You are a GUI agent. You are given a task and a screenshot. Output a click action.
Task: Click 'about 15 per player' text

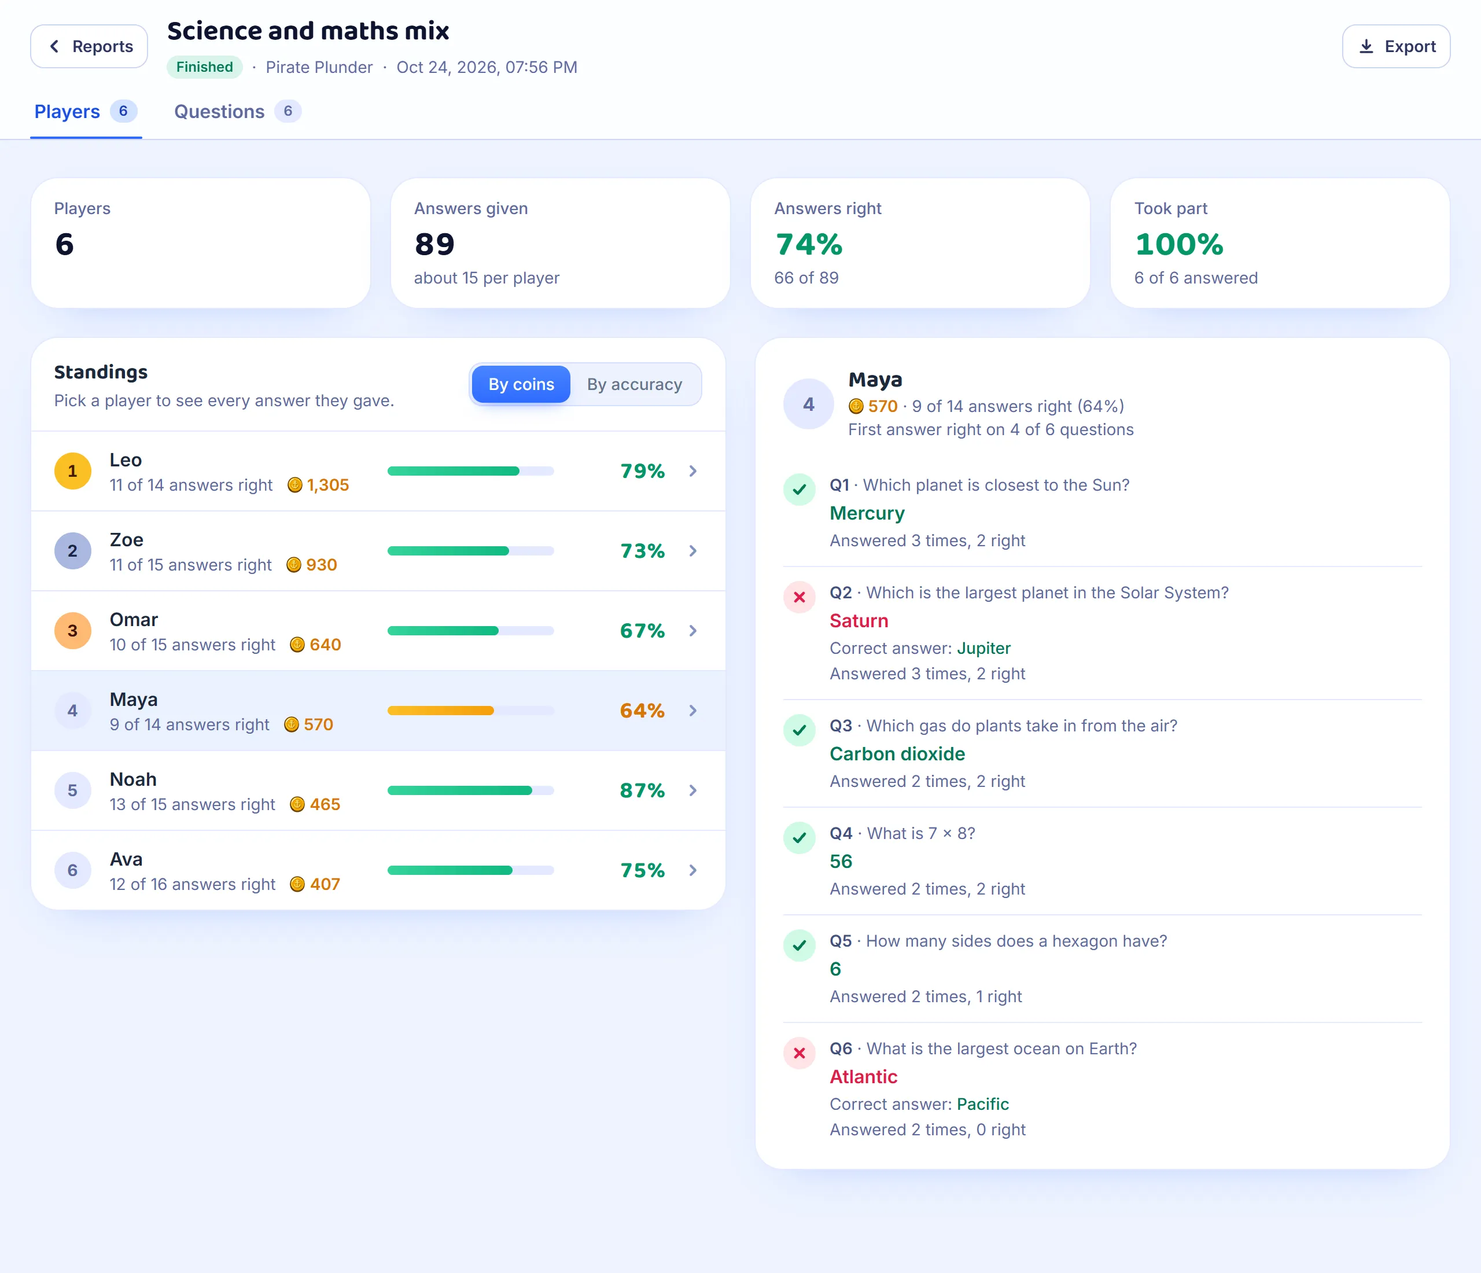(487, 278)
